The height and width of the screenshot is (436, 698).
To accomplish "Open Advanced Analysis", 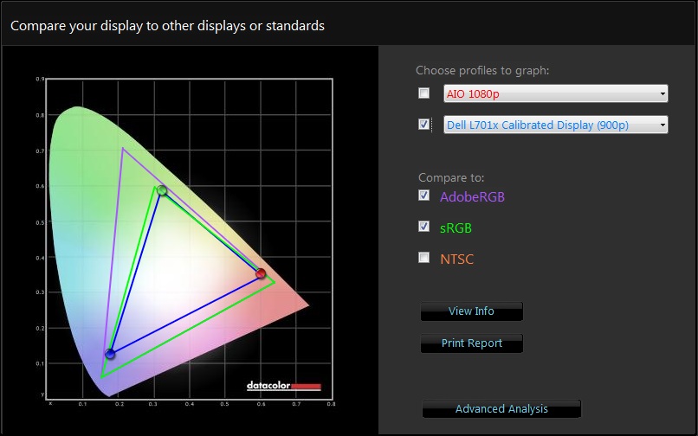I will [501, 409].
